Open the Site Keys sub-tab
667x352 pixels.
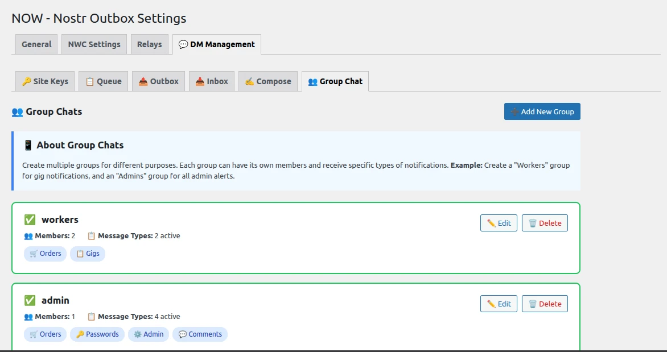[45, 81]
